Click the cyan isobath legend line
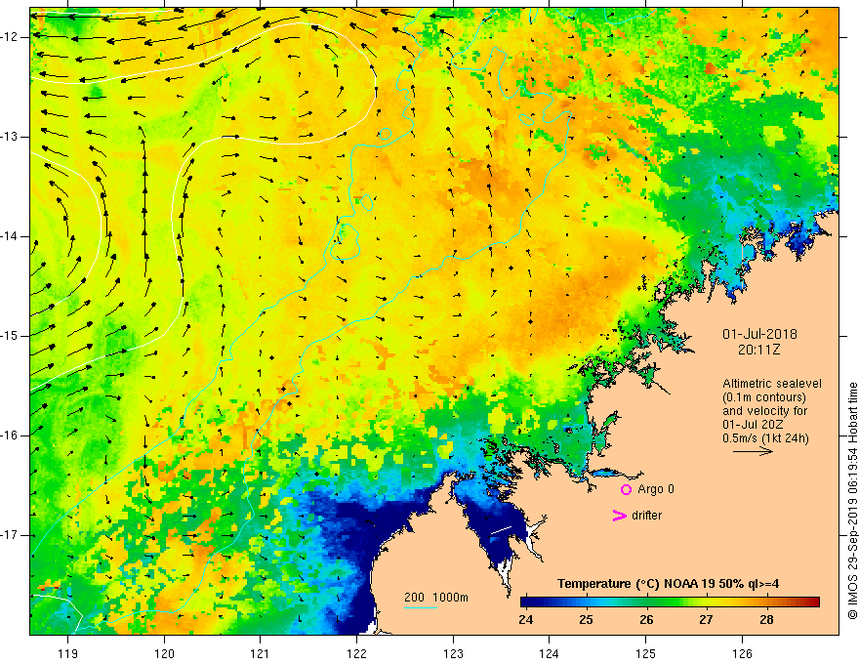Viewport: 859px width, 664px height. pyautogui.click(x=420, y=607)
